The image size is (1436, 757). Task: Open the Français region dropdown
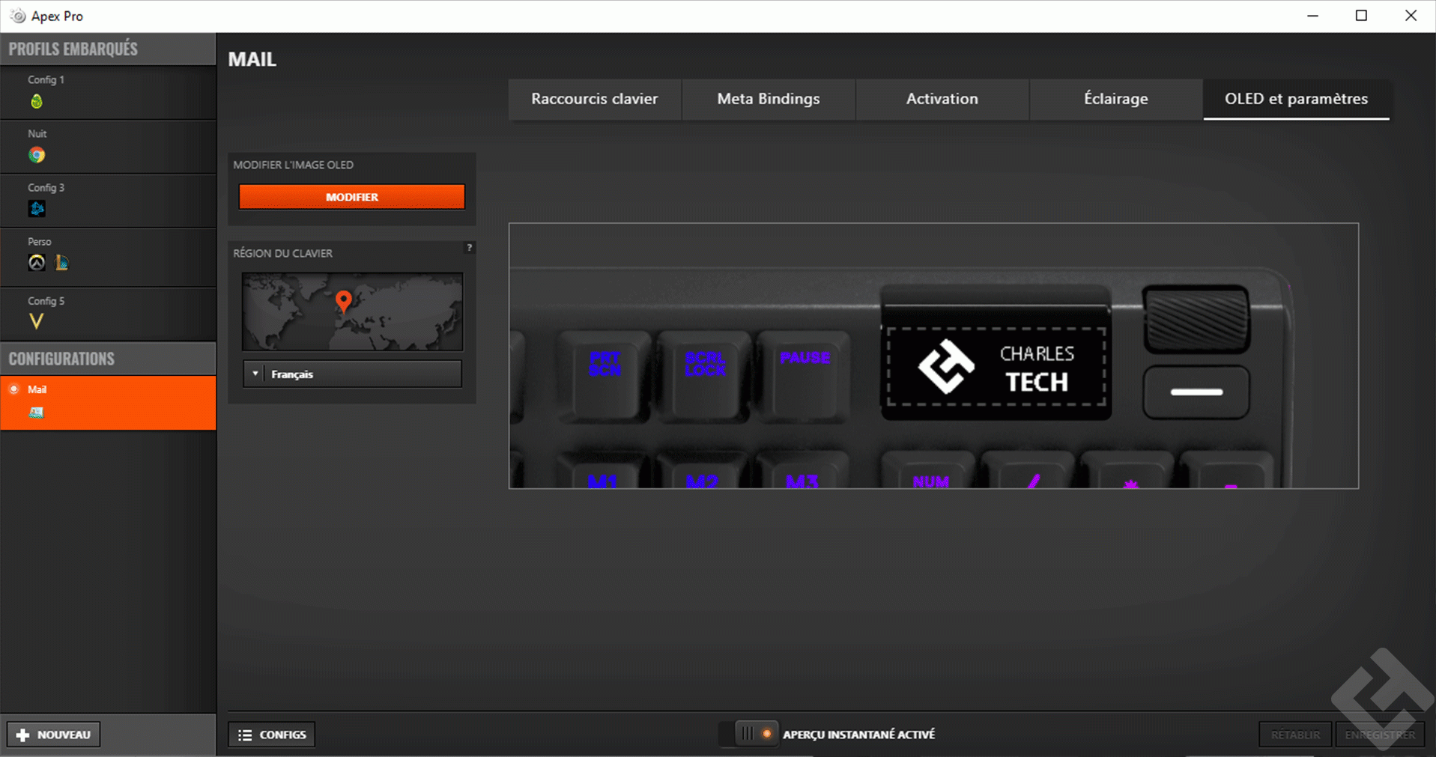coord(352,374)
